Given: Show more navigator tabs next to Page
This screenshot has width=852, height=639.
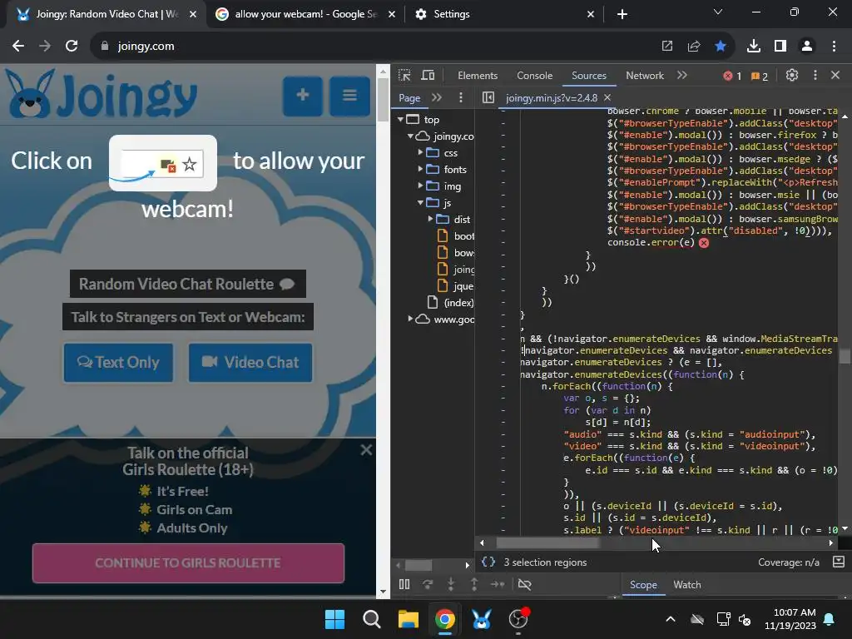Looking at the screenshot, I should coord(437,97).
